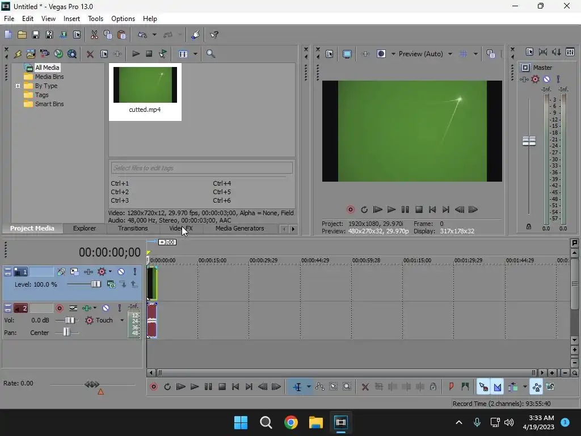Click the Search media magnifier icon
581x436 pixels.
(210, 54)
